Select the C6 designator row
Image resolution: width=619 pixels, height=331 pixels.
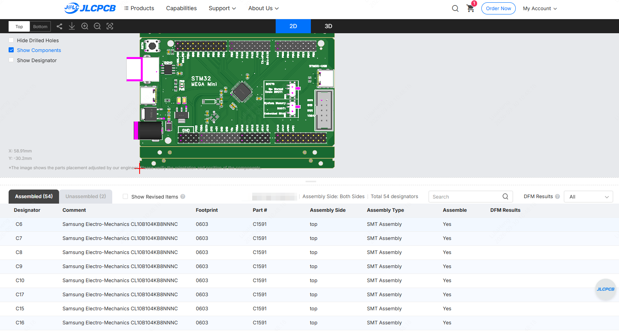(x=309, y=224)
